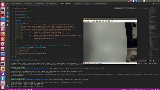Click the Ln, Col cursor position in the status bar
Image resolution: width=160 pixels, height=90 pixels.
click(131, 89)
